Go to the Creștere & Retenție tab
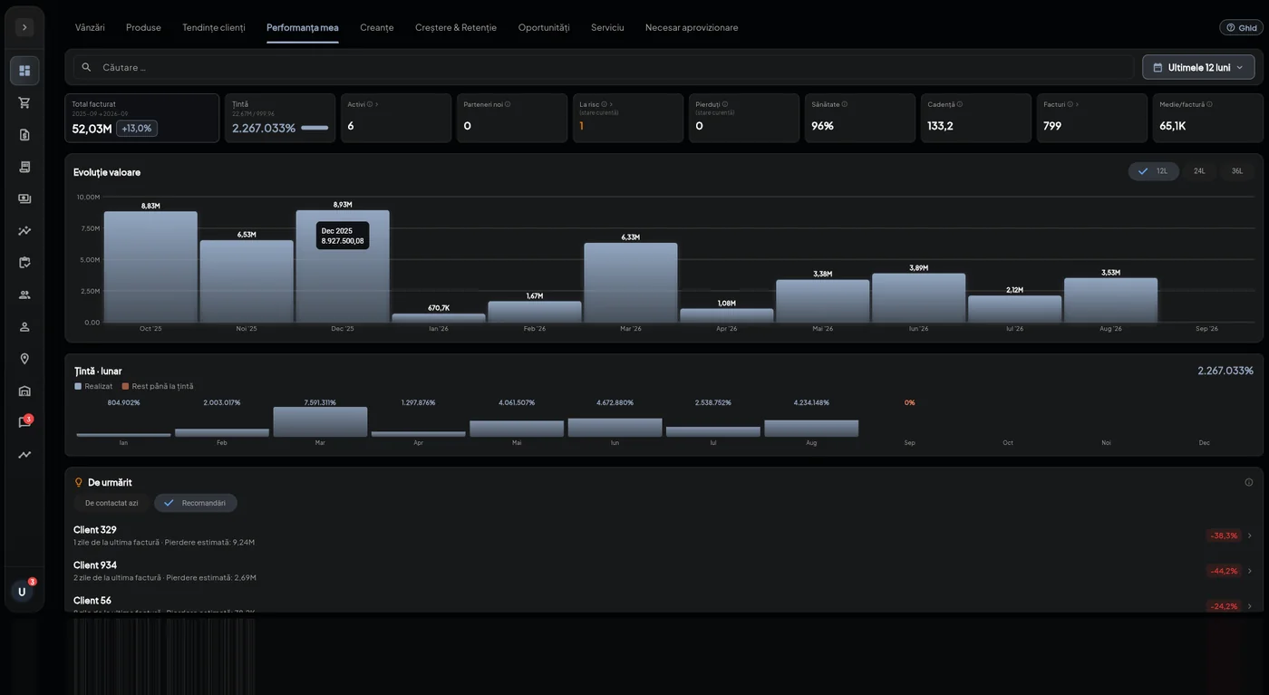The width and height of the screenshot is (1269, 695). click(x=456, y=27)
